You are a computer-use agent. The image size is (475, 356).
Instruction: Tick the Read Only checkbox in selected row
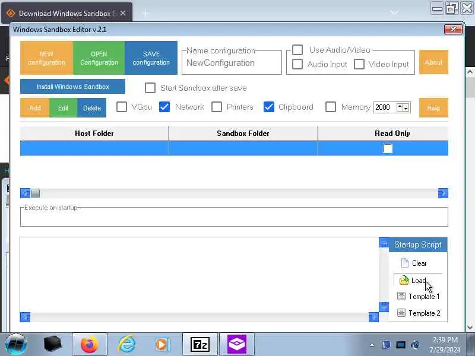point(388,148)
